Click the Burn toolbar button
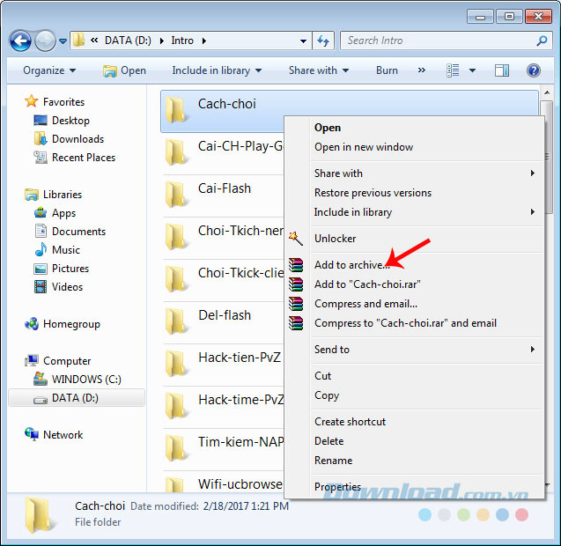 [x=387, y=70]
